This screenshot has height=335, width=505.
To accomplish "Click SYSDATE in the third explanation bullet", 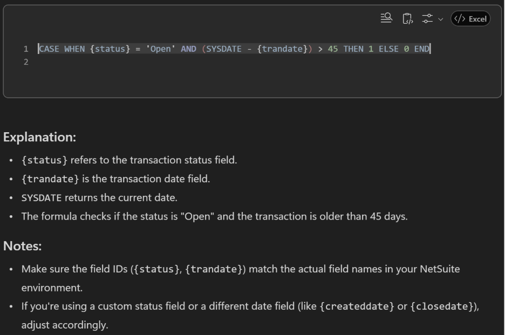I will [41, 198].
